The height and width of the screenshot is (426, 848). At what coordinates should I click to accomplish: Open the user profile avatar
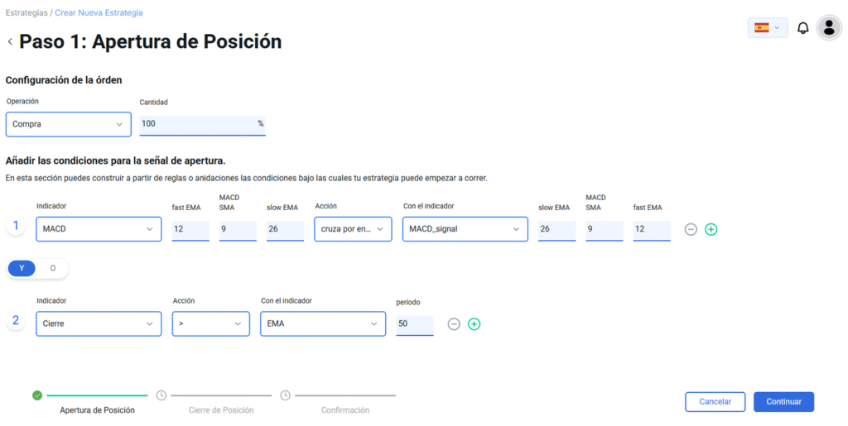[829, 27]
